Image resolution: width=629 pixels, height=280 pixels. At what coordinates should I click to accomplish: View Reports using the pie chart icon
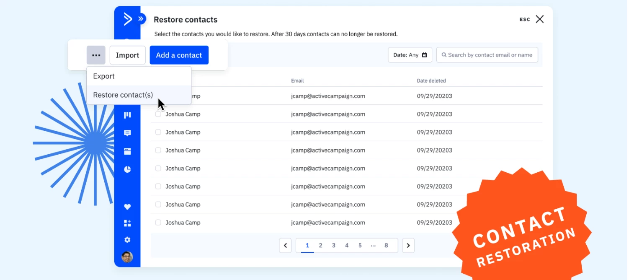[x=128, y=169]
